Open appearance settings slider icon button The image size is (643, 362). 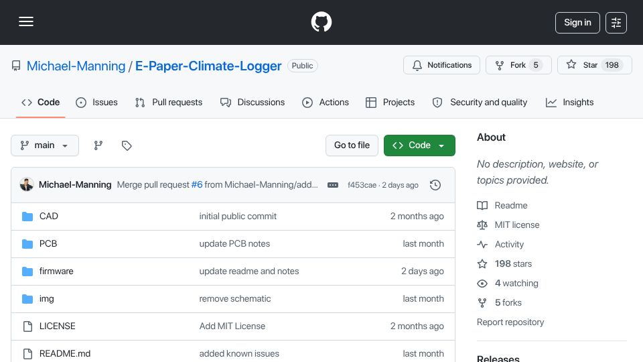click(x=616, y=23)
